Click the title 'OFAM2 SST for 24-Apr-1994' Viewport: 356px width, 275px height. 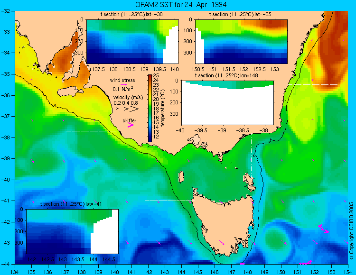click(x=181, y=5)
